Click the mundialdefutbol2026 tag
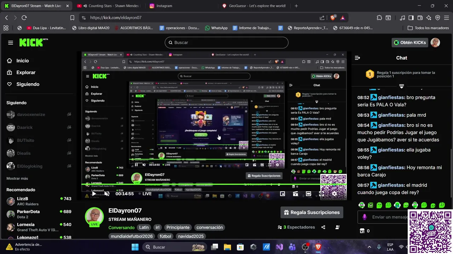 pos(132,236)
